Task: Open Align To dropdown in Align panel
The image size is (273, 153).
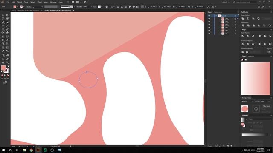Action: 269,52
